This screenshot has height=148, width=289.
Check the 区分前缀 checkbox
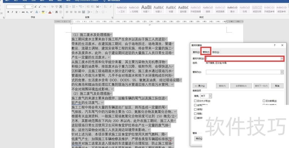pyautogui.click(x=264, y=101)
